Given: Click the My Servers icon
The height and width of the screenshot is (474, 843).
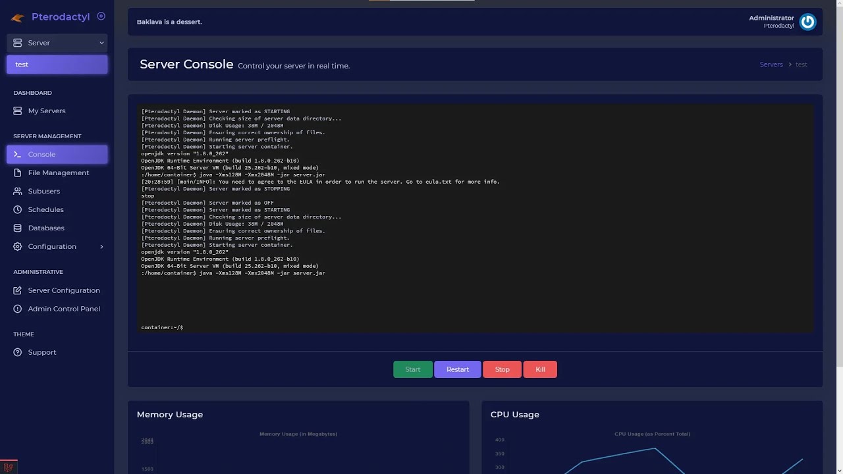Looking at the screenshot, I should click(18, 111).
